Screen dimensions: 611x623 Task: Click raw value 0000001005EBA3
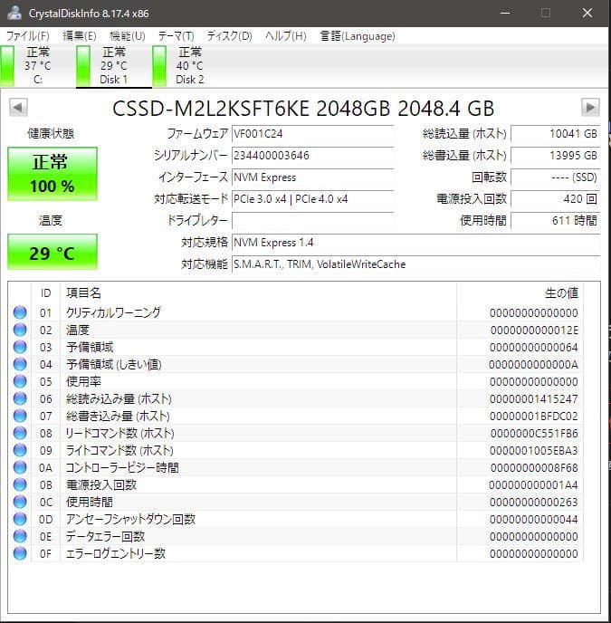[x=534, y=451]
